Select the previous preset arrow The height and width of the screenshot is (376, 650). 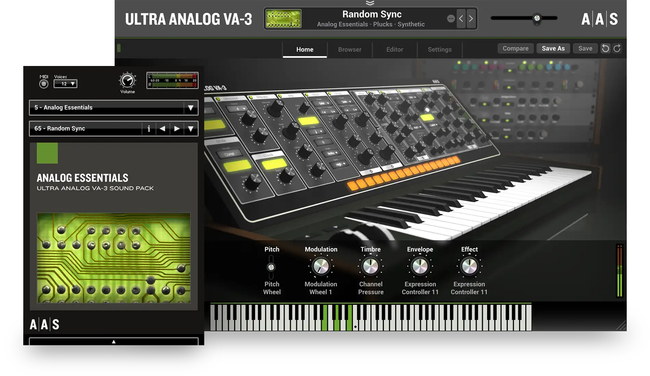coord(461,19)
